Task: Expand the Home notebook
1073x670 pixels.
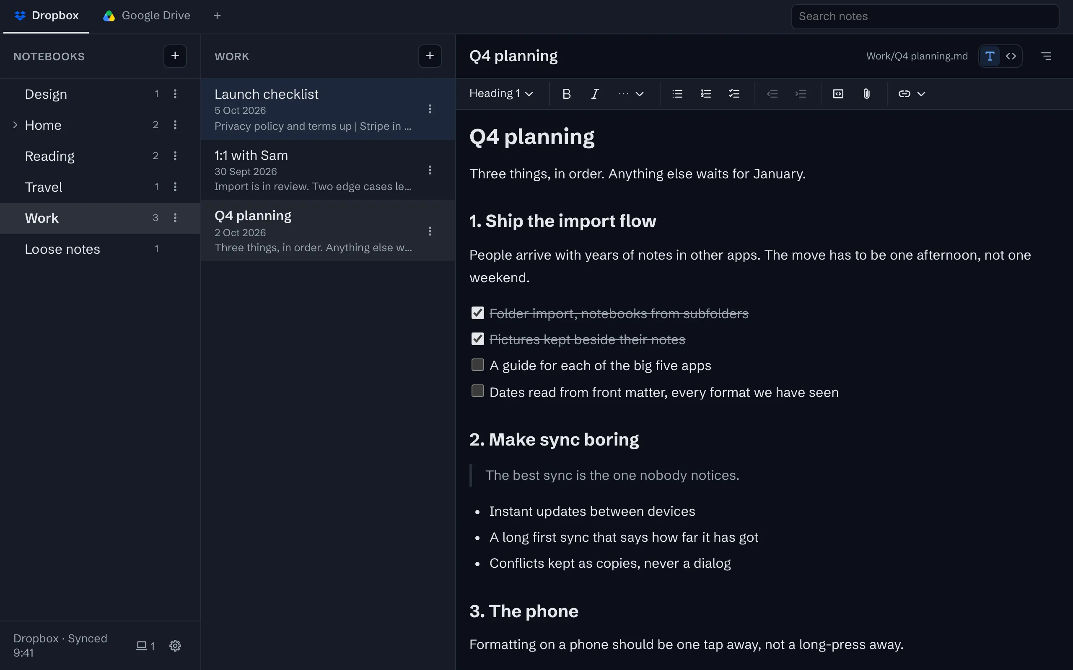Action: [x=15, y=125]
